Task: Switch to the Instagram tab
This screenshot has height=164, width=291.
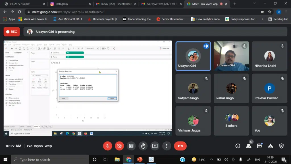Action: pyautogui.click(x=69, y=4)
